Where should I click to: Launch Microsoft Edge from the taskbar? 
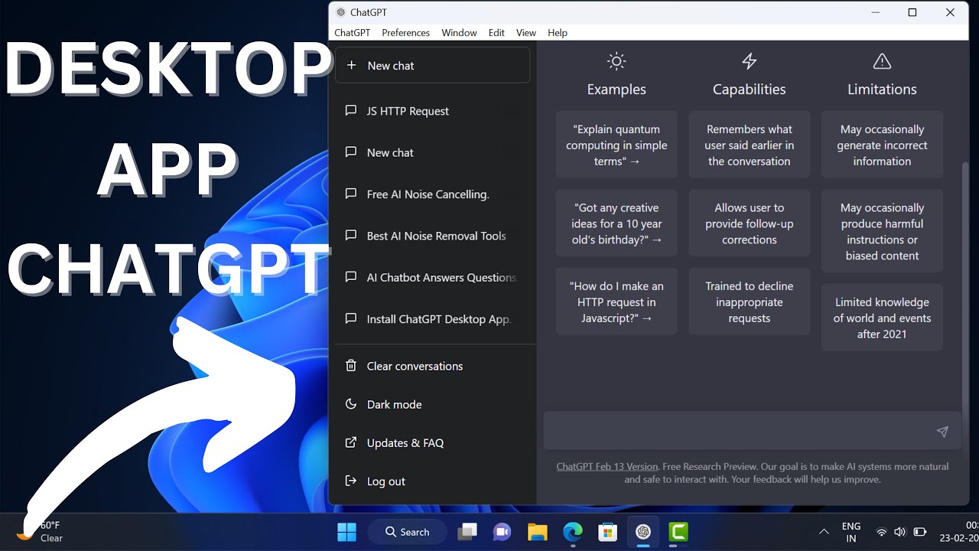[x=573, y=532]
